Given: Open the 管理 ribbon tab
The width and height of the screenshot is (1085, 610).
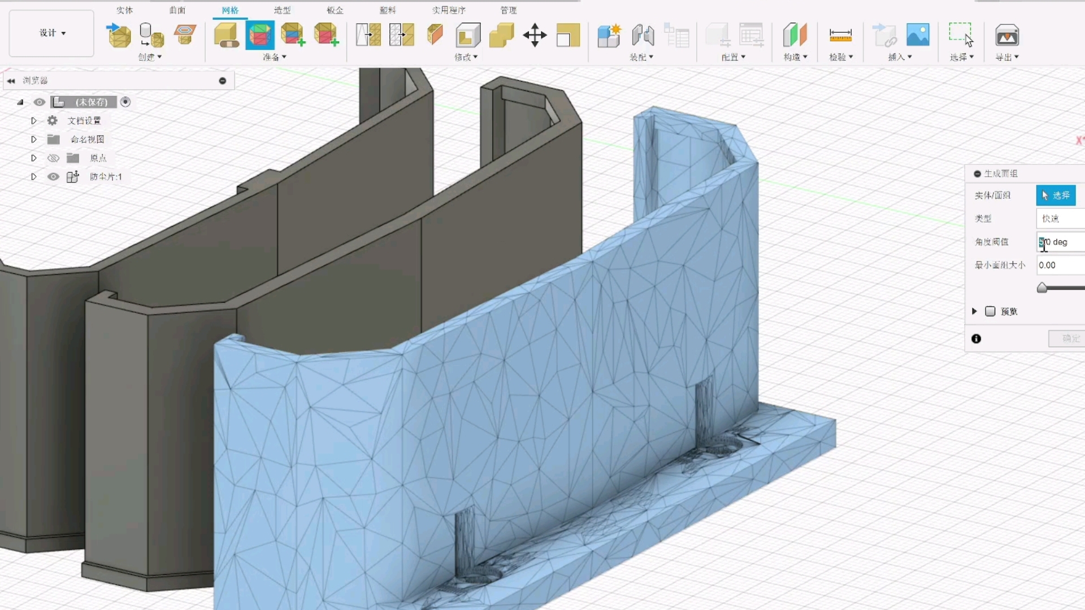Looking at the screenshot, I should pyautogui.click(x=507, y=10).
